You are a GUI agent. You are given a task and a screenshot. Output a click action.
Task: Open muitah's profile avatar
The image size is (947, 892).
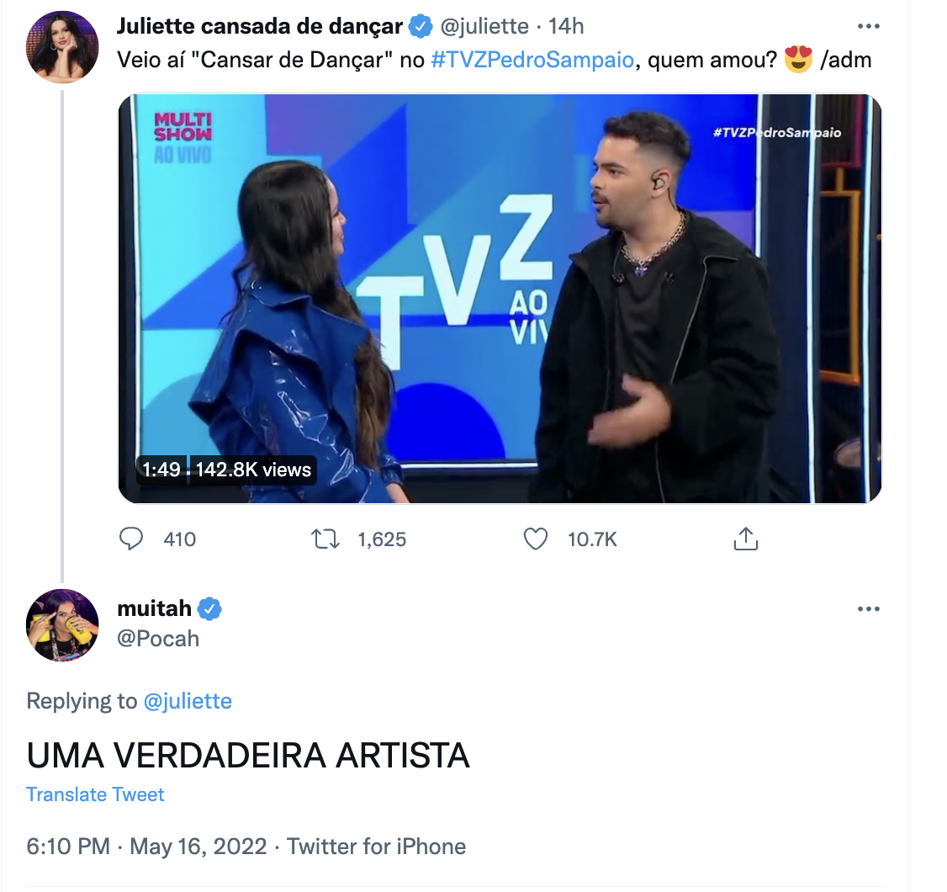pyautogui.click(x=63, y=624)
